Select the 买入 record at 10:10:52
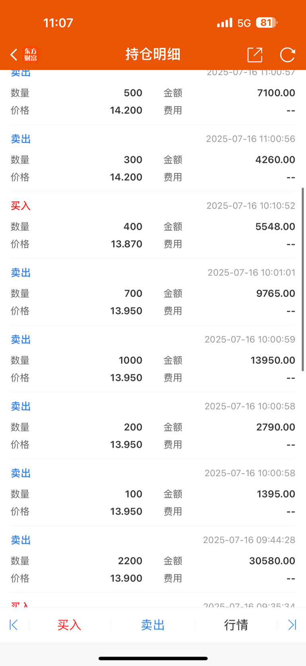The height and width of the screenshot is (666, 306). click(x=153, y=225)
